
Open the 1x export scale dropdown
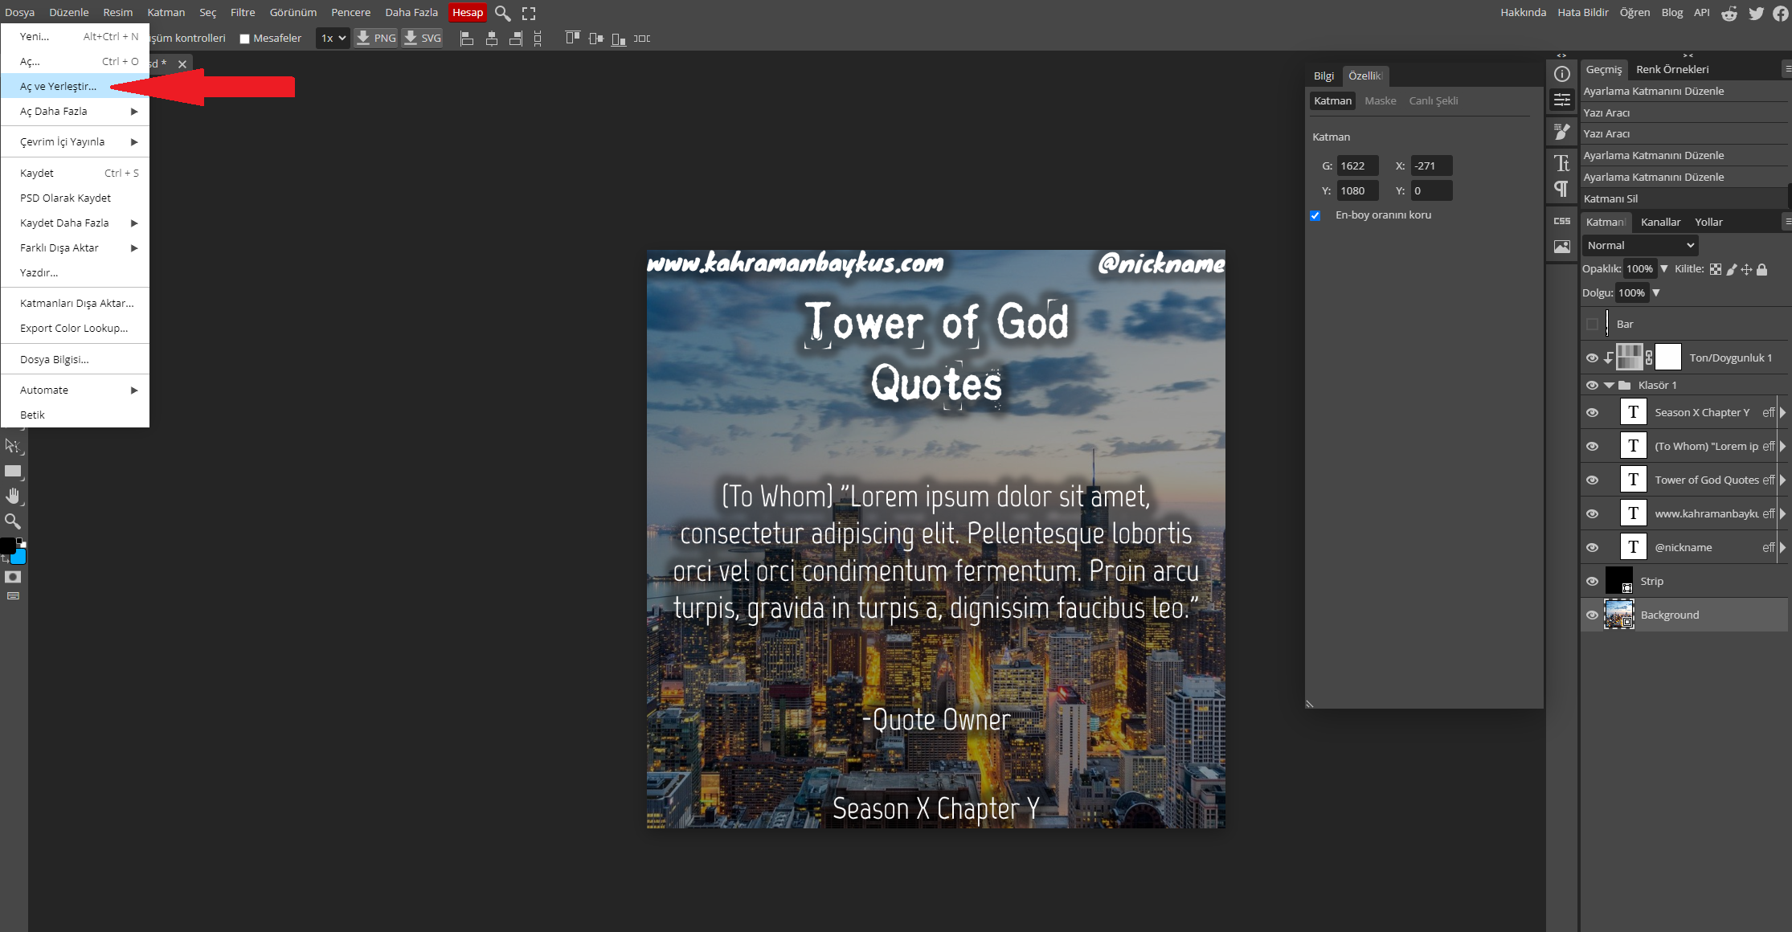(333, 38)
